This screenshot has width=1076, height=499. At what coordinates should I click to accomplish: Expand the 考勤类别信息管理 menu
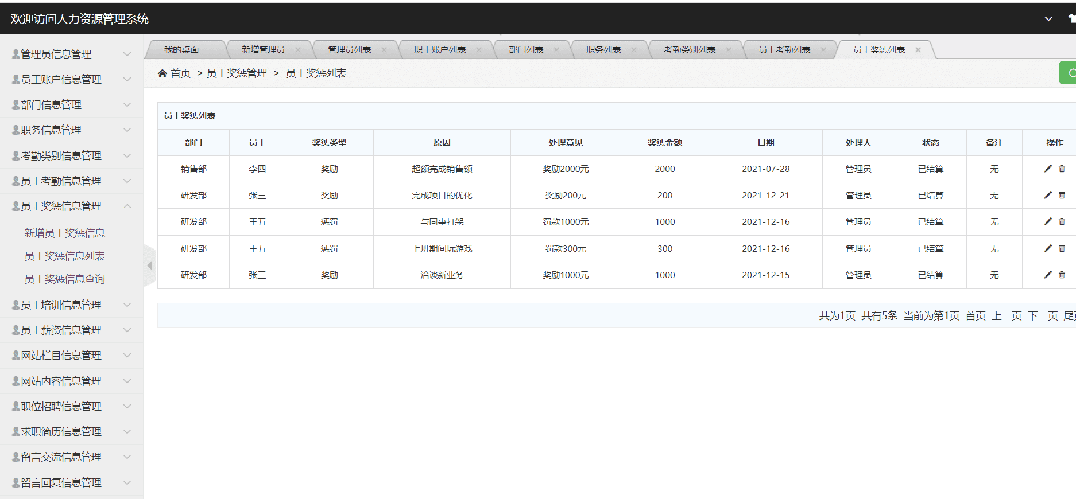coord(71,155)
